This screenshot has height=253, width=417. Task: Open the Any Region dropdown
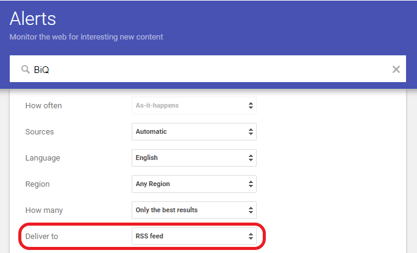[x=194, y=184]
